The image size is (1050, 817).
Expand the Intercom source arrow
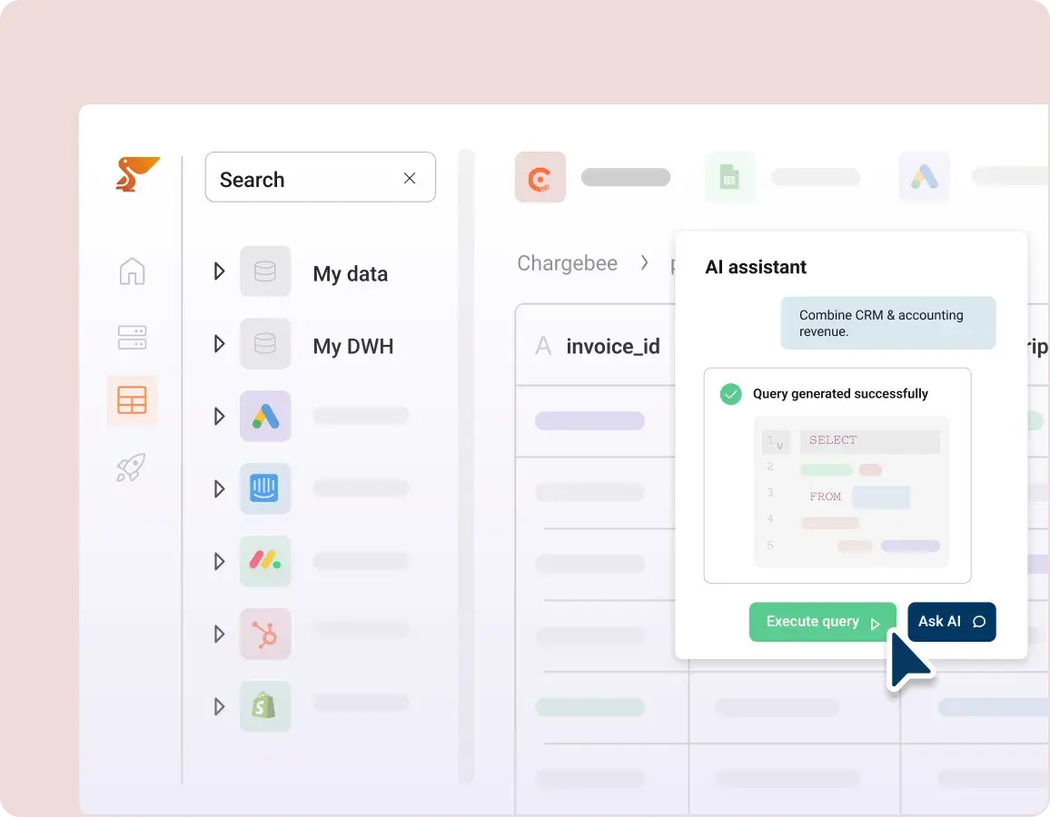coord(219,489)
